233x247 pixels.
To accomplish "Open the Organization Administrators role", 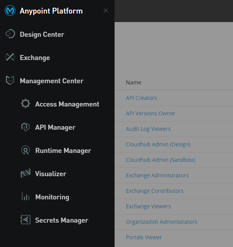I will click(x=161, y=221).
